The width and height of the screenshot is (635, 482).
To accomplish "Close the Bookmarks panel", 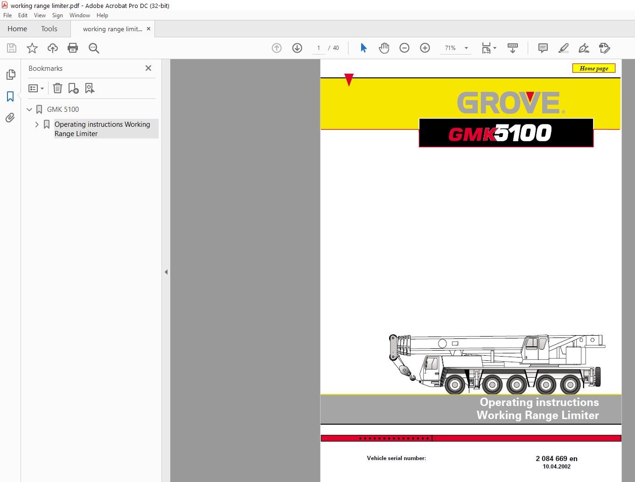I will [x=148, y=68].
